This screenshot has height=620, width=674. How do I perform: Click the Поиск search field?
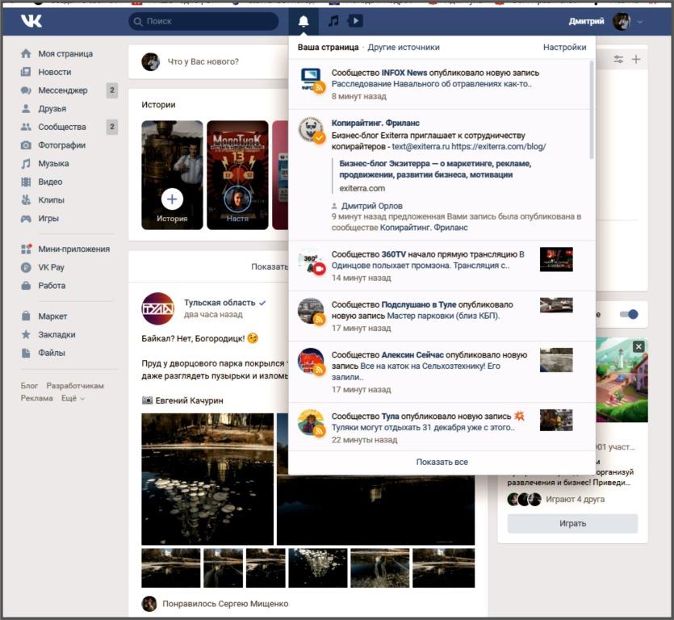click(203, 21)
